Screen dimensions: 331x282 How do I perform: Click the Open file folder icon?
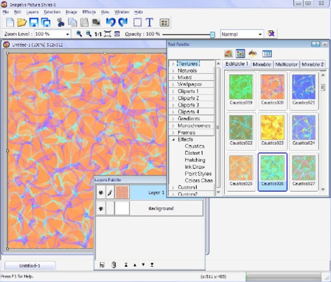tap(22, 23)
